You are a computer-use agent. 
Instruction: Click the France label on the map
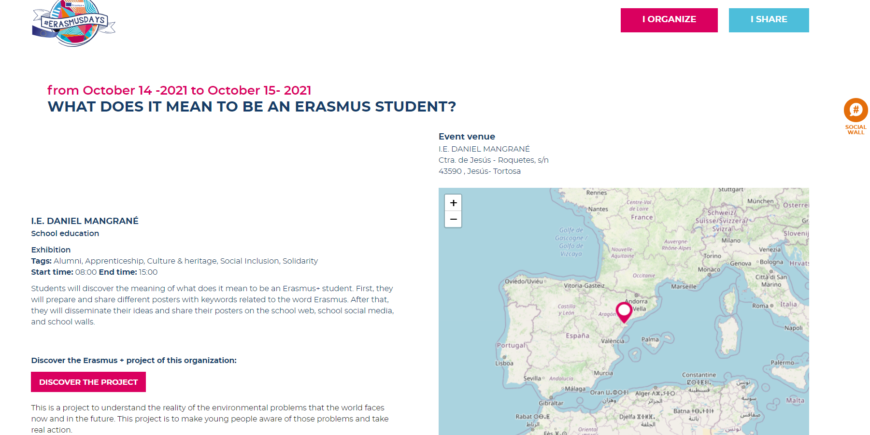pos(642,217)
